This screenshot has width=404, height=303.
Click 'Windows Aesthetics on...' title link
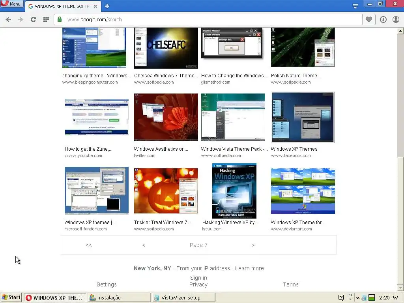point(161,149)
